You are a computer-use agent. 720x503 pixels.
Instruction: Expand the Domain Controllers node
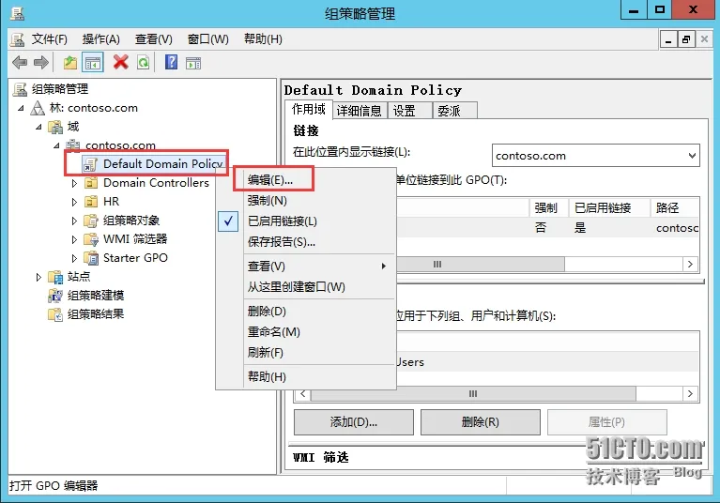pos(74,184)
